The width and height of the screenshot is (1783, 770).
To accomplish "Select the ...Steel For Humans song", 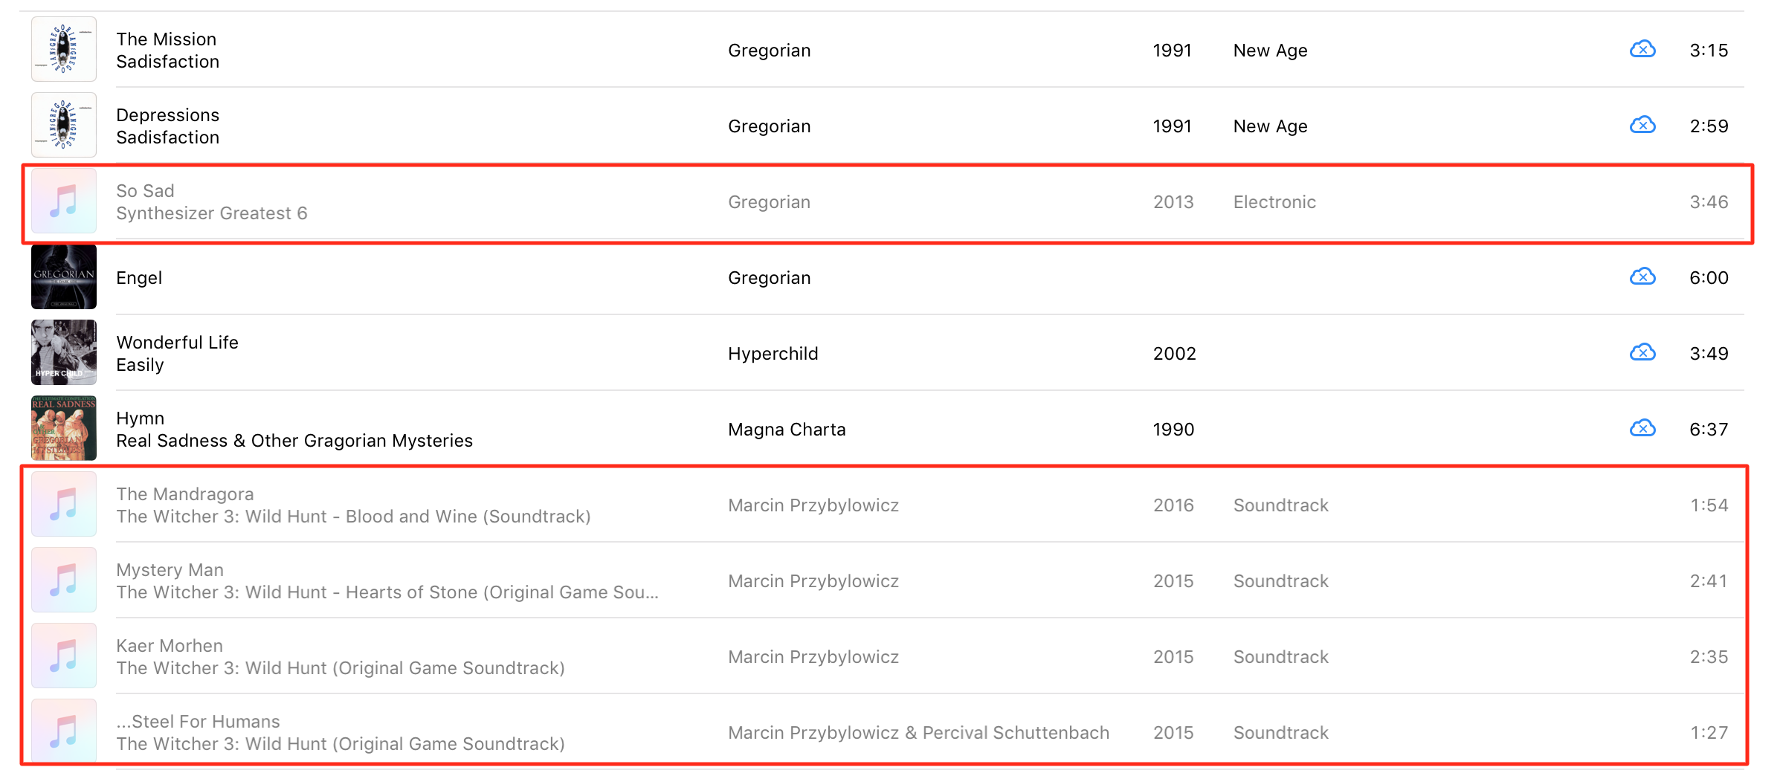I will click(198, 722).
